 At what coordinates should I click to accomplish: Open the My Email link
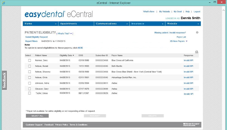(x=178, y=11)
